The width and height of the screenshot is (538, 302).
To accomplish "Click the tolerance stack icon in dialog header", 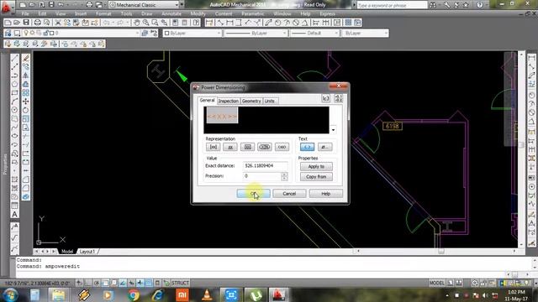I will point(338,99).
